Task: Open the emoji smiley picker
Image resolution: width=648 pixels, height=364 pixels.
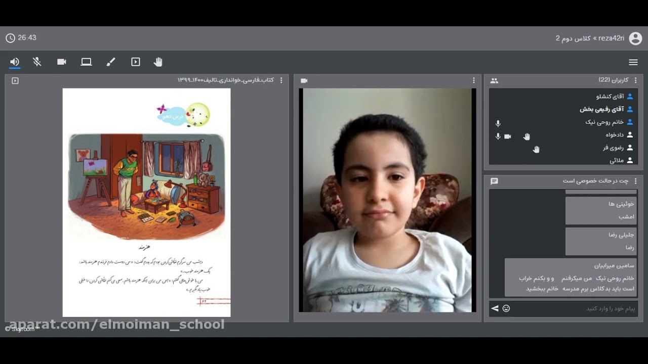Action: (x=506, y=308)
